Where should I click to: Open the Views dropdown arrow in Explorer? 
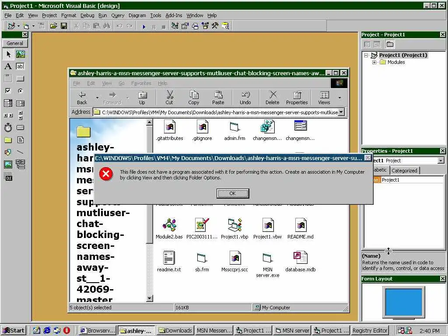tap(339, 98)
